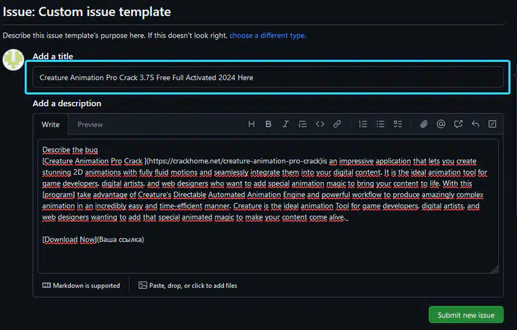Apply italic formatting to the description

point(285,124)
